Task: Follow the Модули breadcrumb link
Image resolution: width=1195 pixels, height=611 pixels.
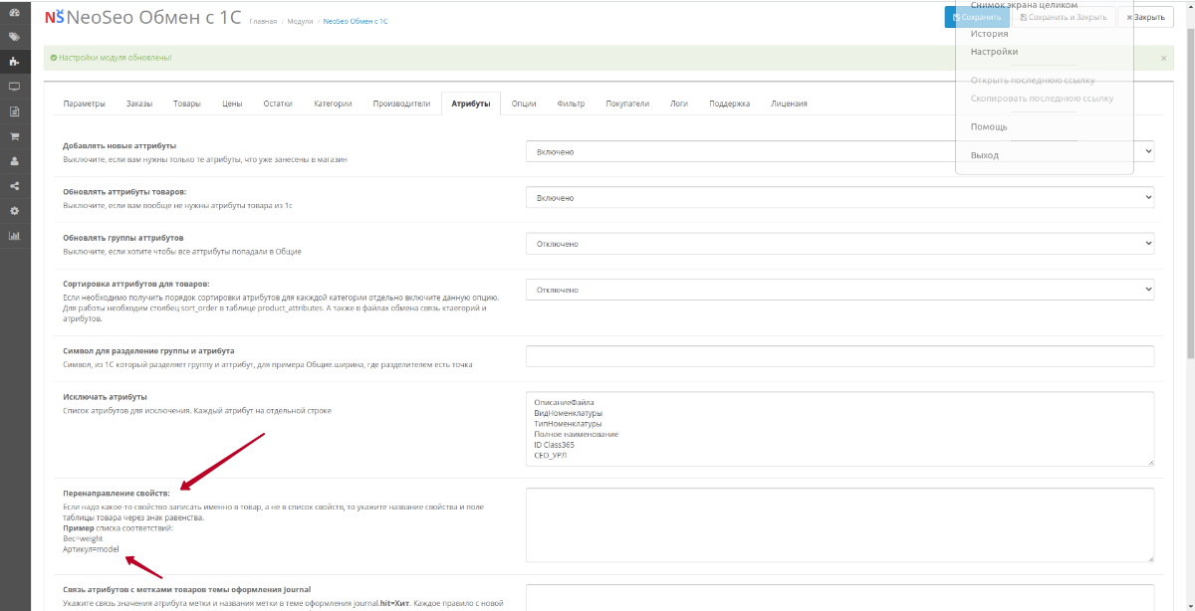Action: tap(300, 21)
